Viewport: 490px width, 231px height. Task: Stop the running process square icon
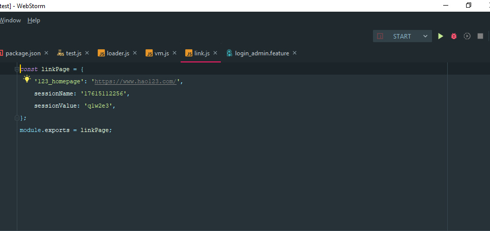480,36
